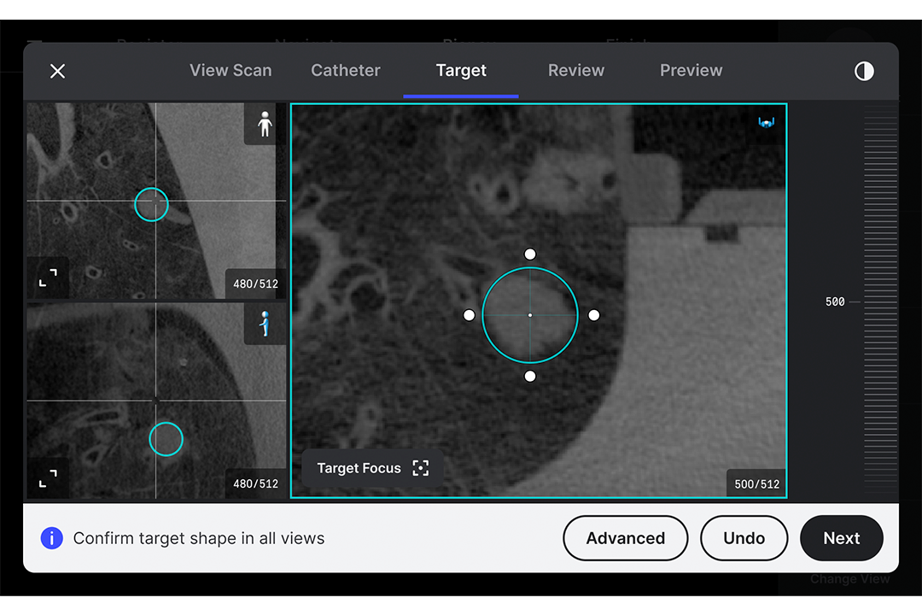Click the catheter direction indicator in target view
Screen dimensions: 922x615
pos(766,120)
